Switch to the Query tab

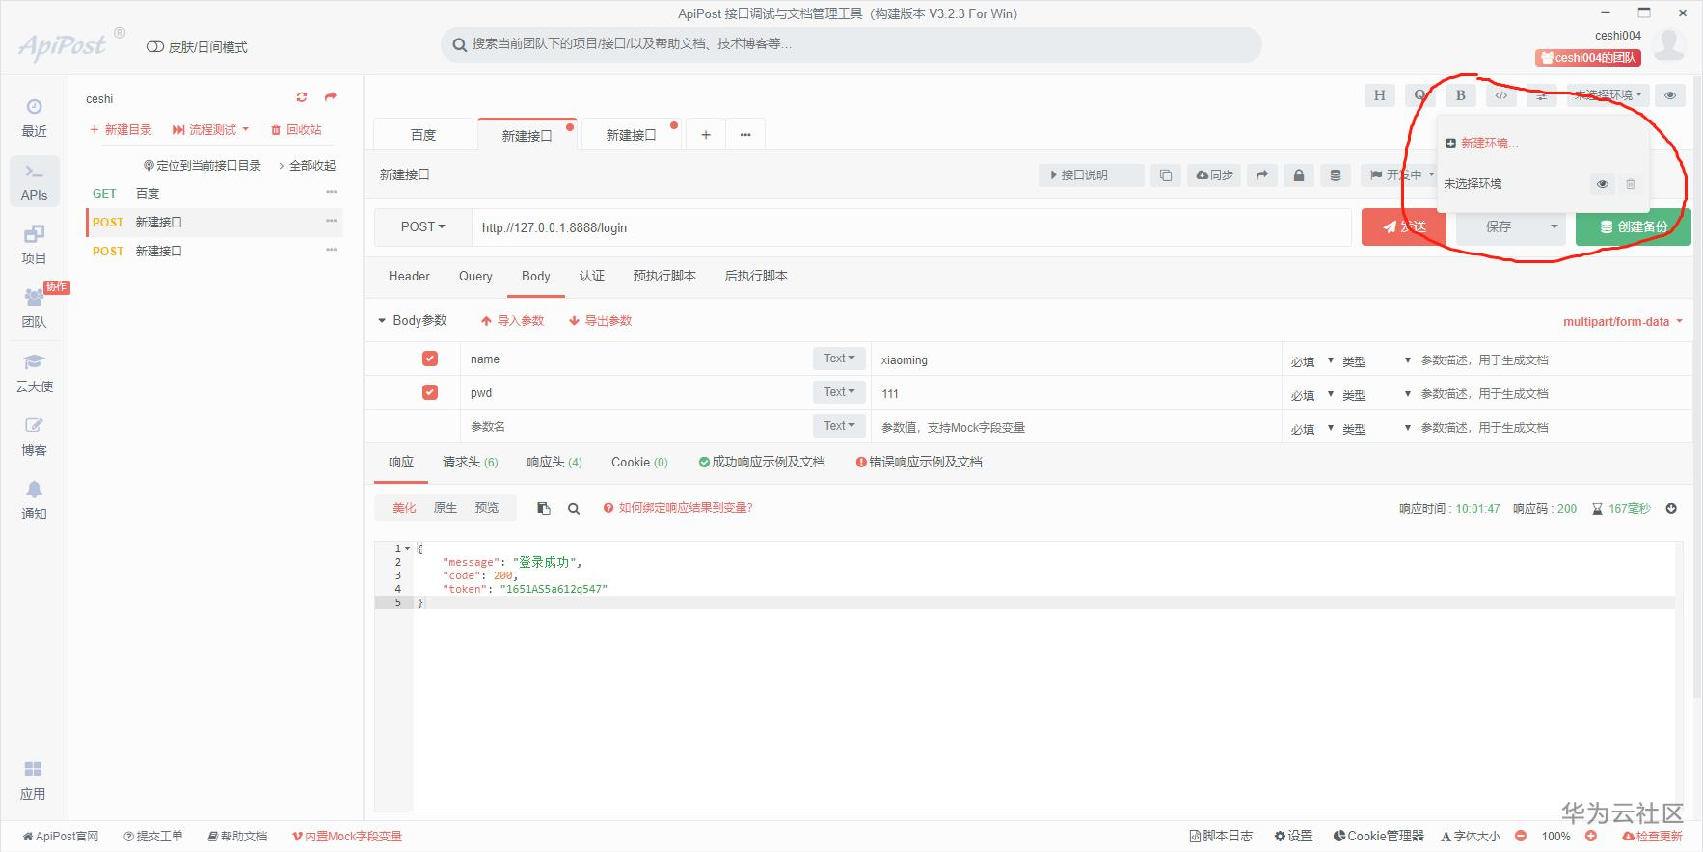point(475,276)
